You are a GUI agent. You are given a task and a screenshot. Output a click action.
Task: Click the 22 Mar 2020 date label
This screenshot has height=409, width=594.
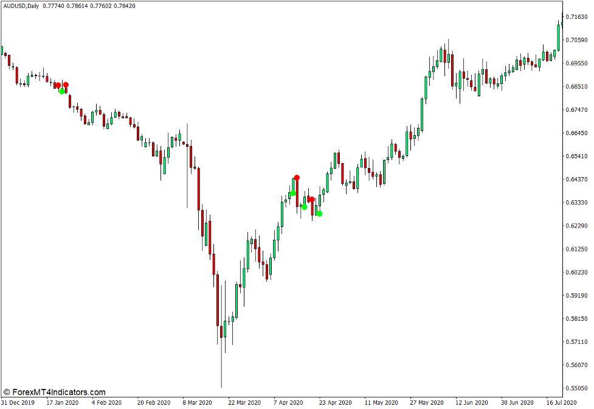click(x=245, y=403)
